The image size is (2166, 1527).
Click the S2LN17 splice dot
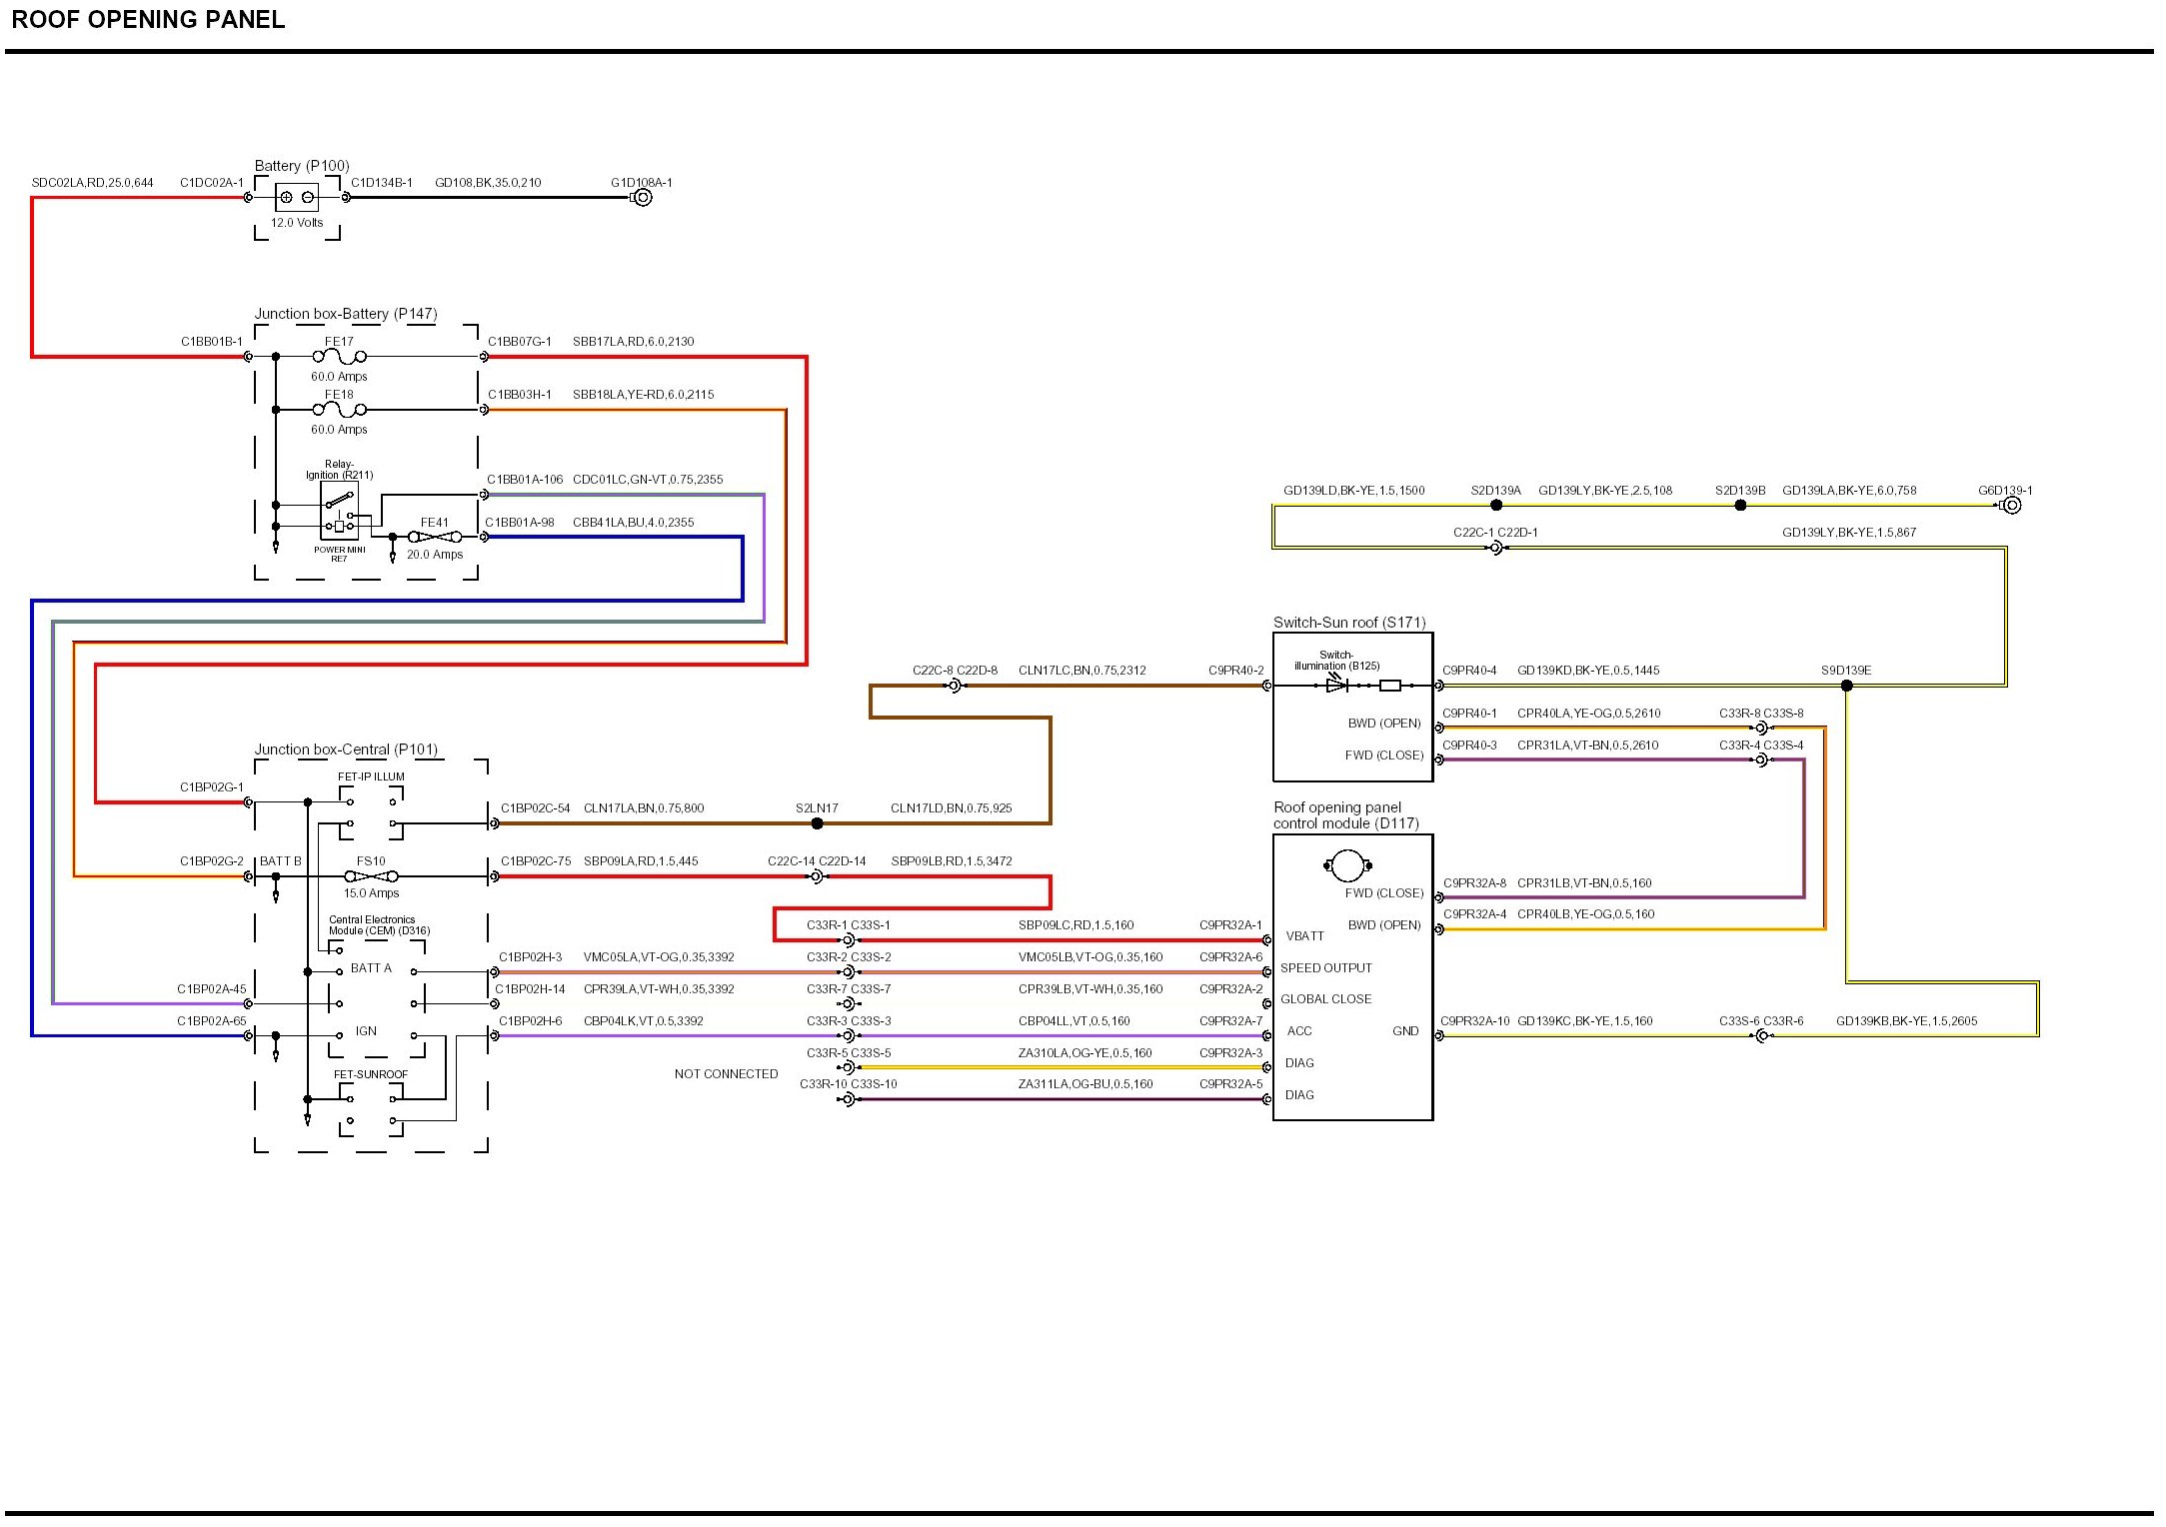pyautogui.click(x=817, y=823)
